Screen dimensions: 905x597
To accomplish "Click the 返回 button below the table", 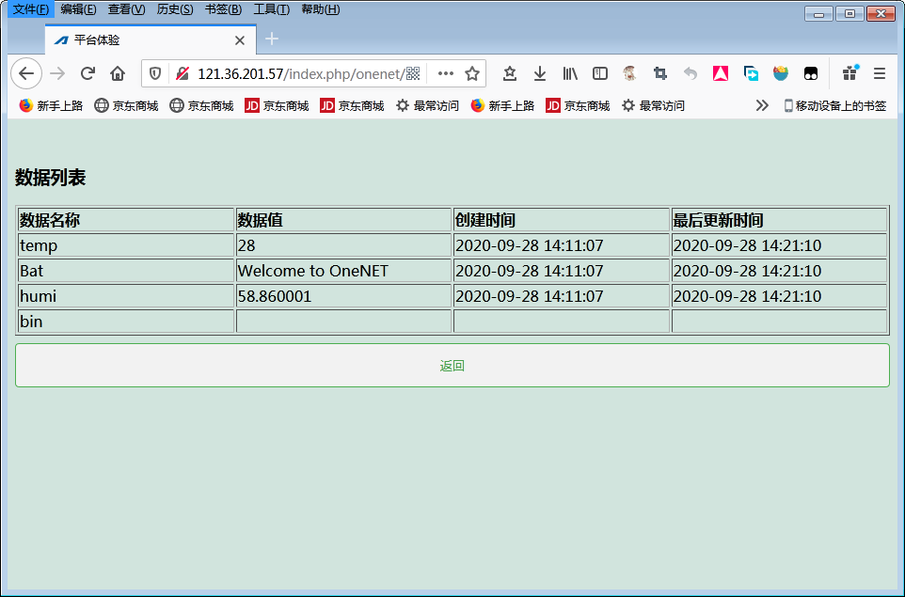I will 452,366.
